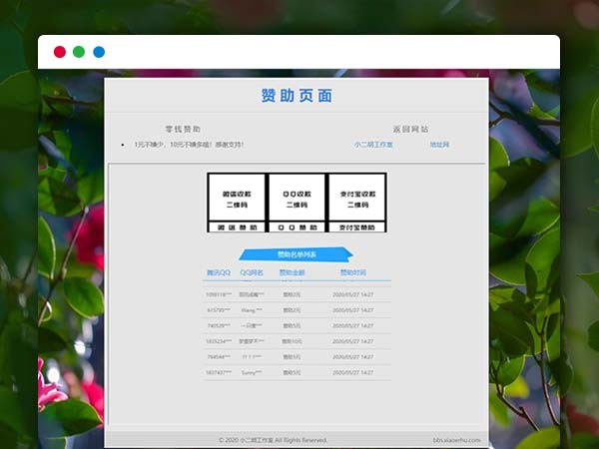
Task: Open the 小二胡工作室 link
Action: [373, 145]
